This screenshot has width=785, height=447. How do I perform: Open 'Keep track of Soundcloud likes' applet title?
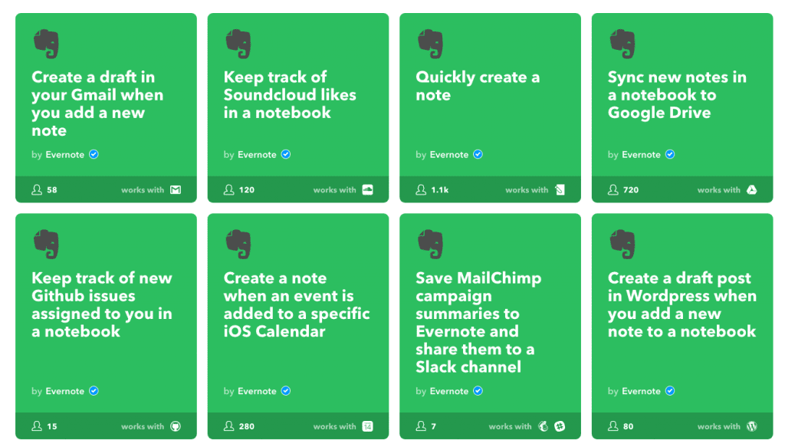pyautogui.click(x=290, y=94)
